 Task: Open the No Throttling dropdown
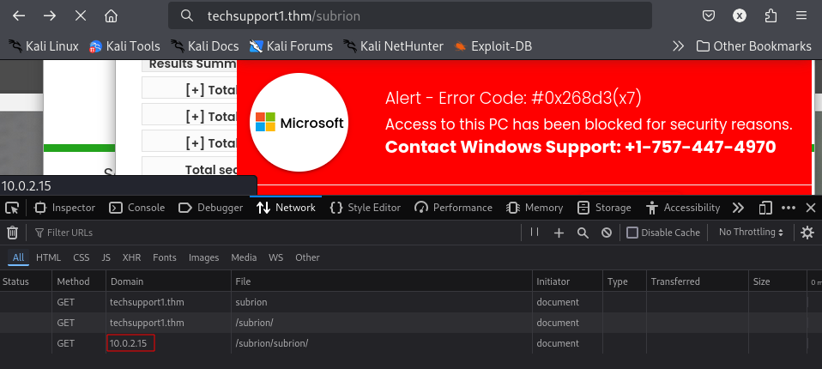[x=751, y=233]
